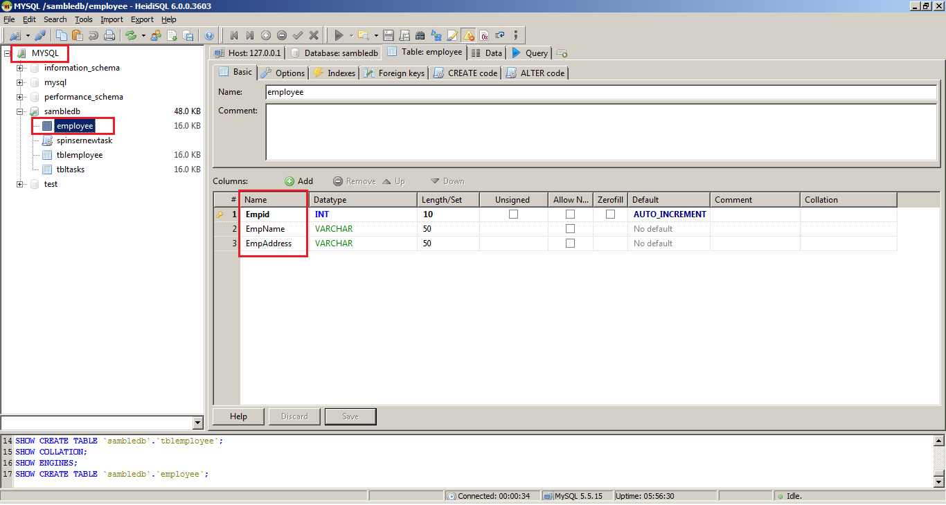Click the Save floppy disk icon

click(x=389, y=35)
